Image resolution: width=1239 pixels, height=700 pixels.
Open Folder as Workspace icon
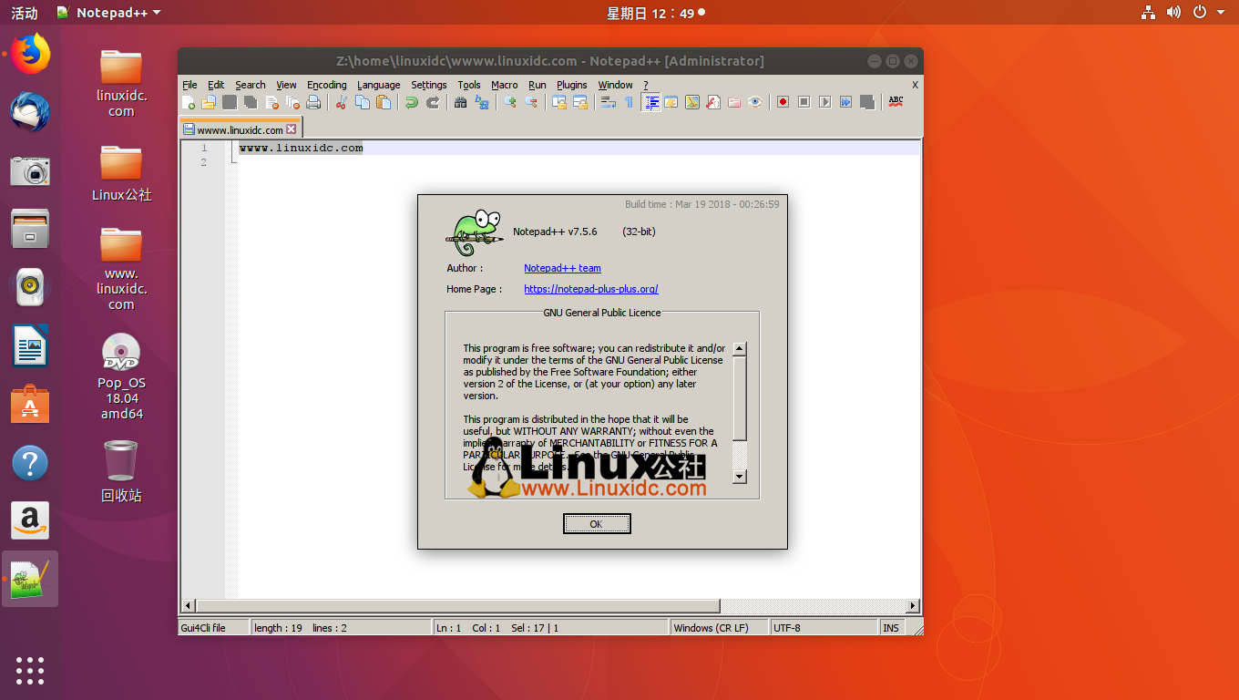[734, 102]
